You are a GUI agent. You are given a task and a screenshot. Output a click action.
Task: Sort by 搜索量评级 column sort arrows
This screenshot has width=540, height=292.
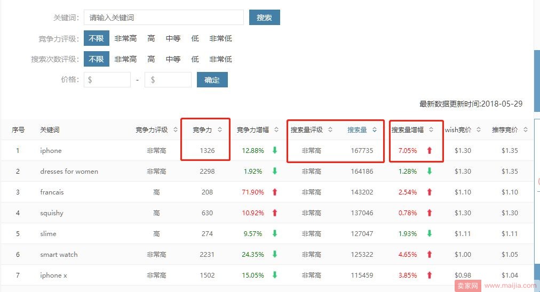click(x=330, y=129)
